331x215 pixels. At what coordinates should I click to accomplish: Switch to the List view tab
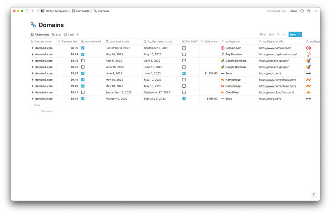tap(57, 34)
